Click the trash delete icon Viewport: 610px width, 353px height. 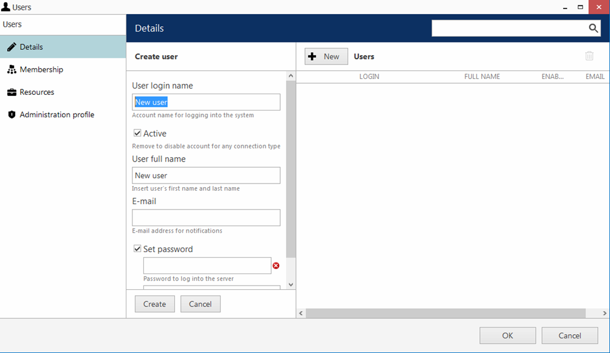589,56
